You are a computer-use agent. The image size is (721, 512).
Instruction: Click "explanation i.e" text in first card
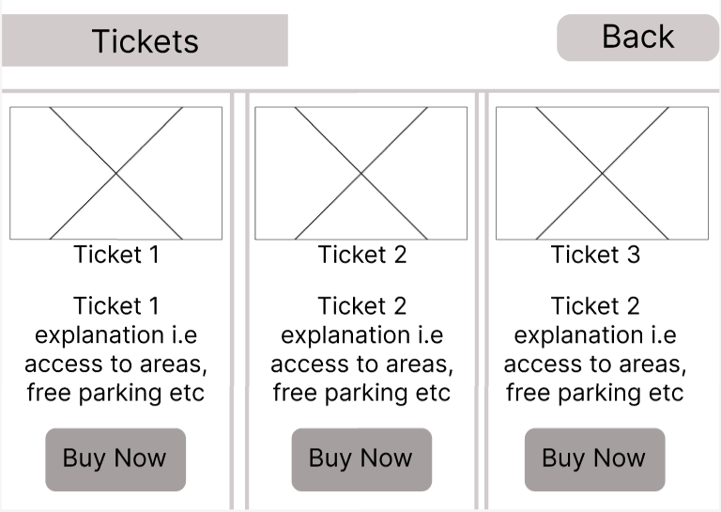point(116,335)
